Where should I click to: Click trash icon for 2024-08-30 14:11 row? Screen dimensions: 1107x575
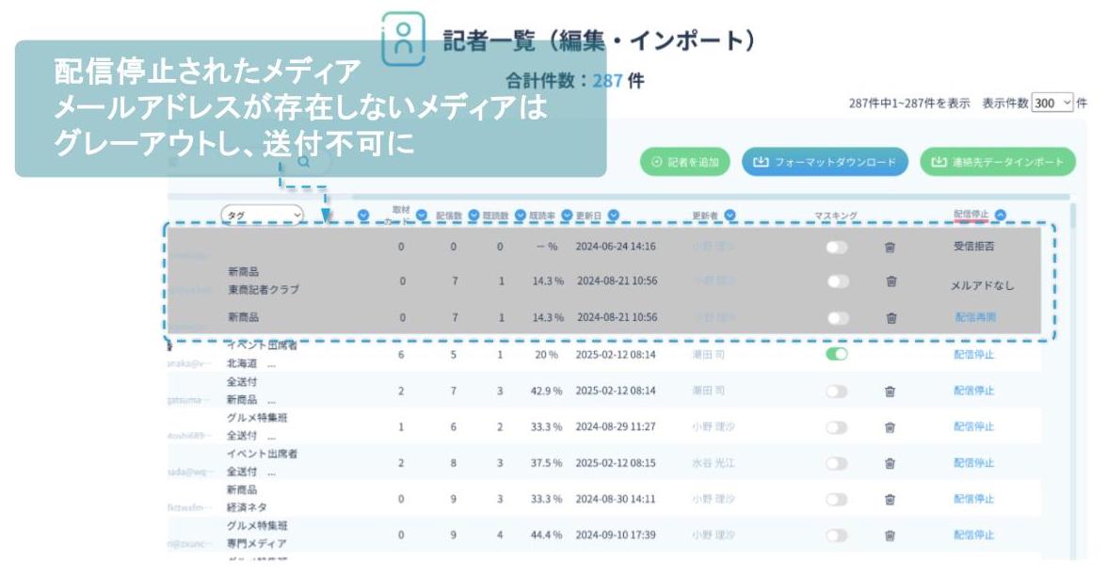click(890, 500)
